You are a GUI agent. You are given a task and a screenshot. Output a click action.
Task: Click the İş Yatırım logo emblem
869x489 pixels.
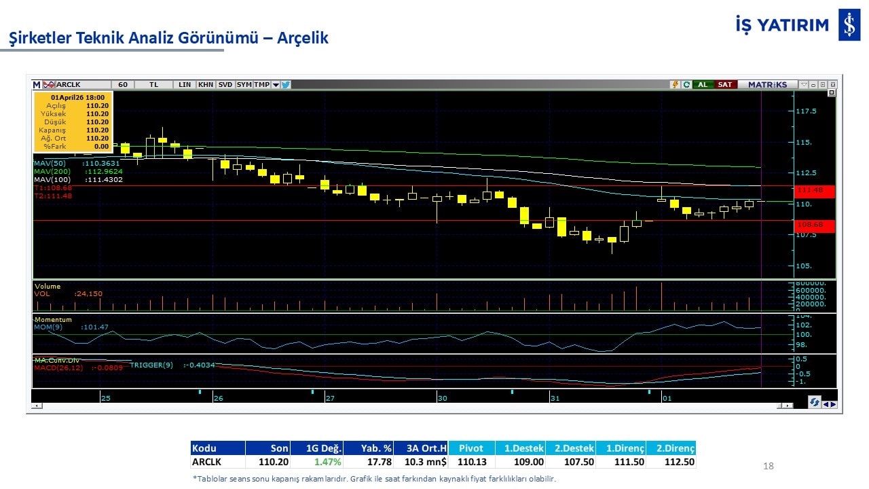point(849,26)
